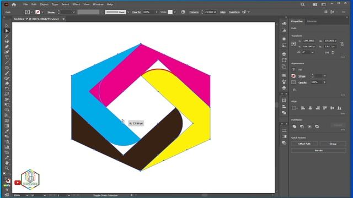Viewport: 353px width, 198px height.
Task: Click Vertical Align Bottom icon
Action: point(339,108)
